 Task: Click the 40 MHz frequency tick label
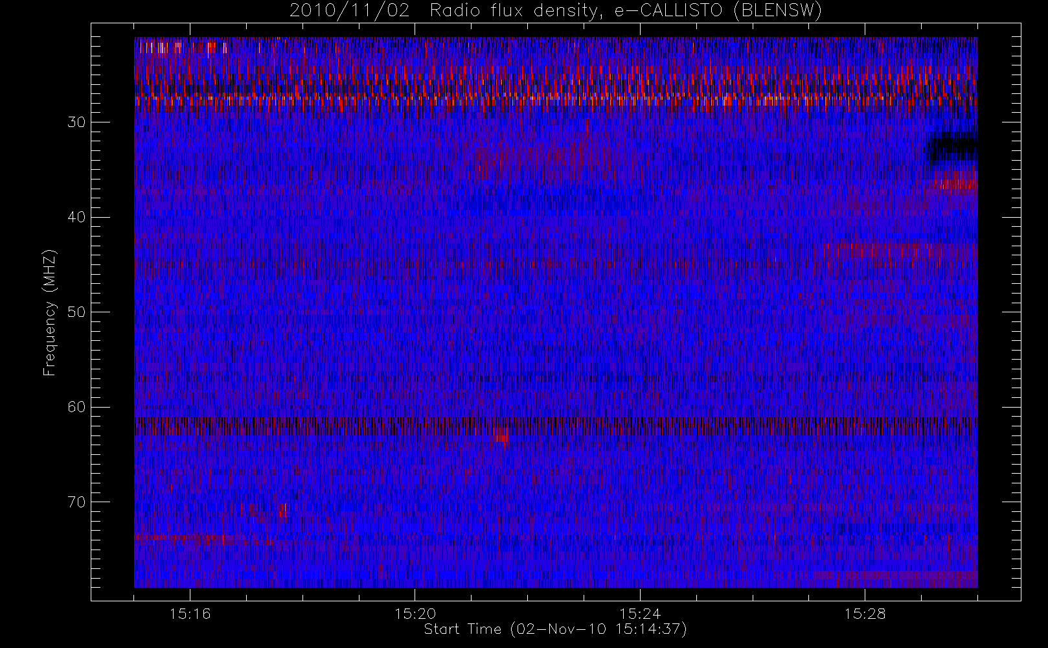pyautogui.click(x=76, y=217)
